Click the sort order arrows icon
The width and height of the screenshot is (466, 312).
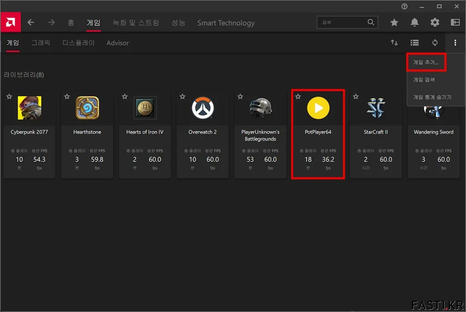click(394, 43)
